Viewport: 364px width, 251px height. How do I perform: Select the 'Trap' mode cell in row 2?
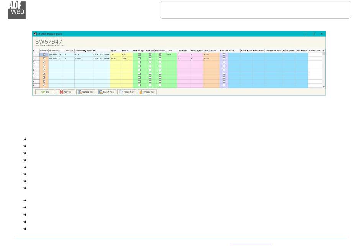coord(127,58)
